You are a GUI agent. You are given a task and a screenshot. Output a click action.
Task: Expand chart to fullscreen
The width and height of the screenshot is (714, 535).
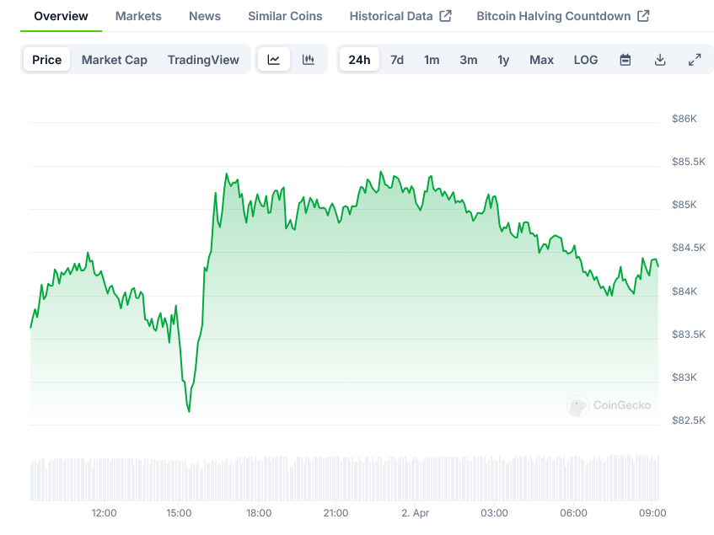(x=695, y=60)
